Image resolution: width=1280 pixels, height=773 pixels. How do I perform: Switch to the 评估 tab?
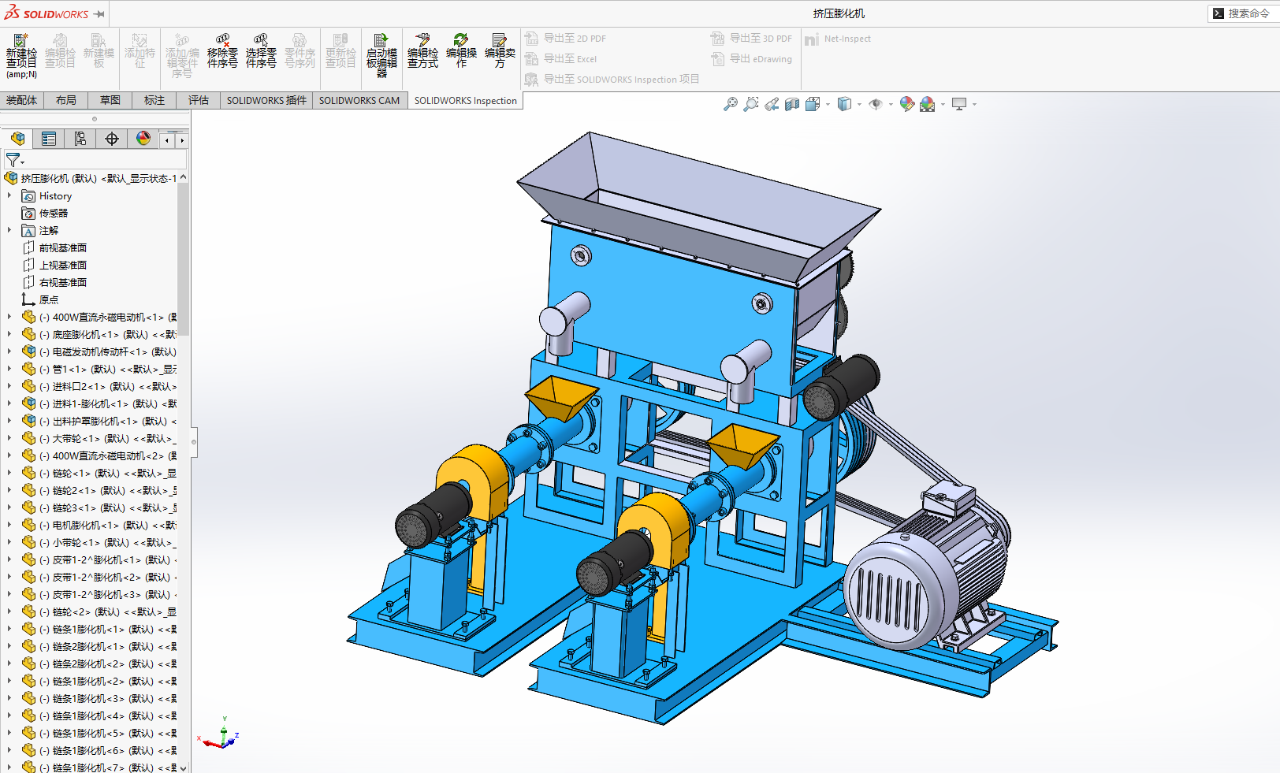(199, 100)
